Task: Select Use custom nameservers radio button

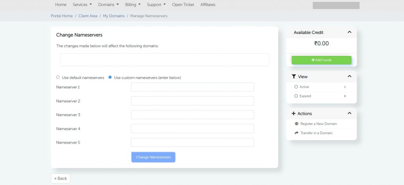Action: pos(110,77)
